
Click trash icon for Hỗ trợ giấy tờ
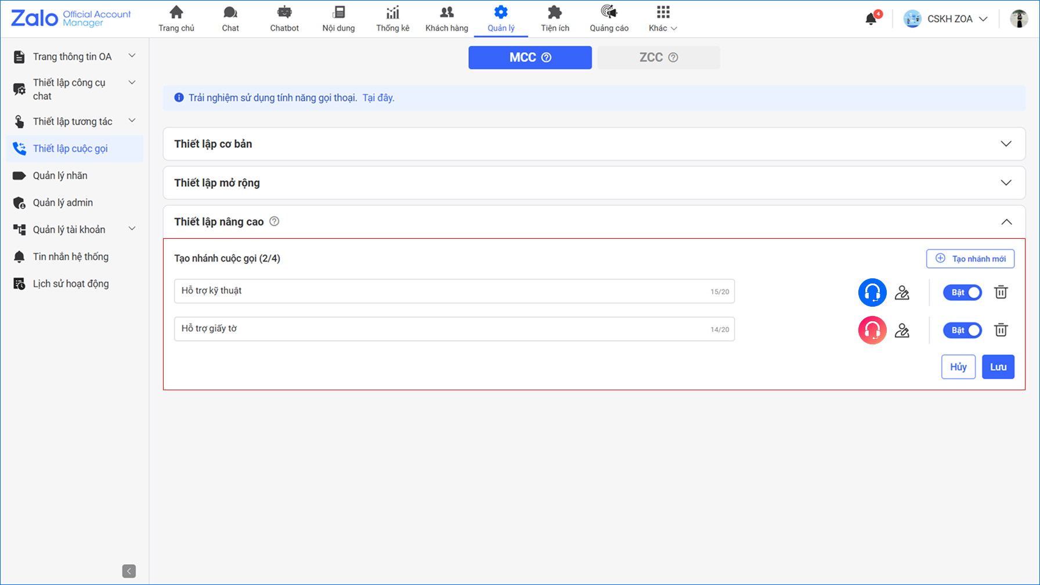1001,330
